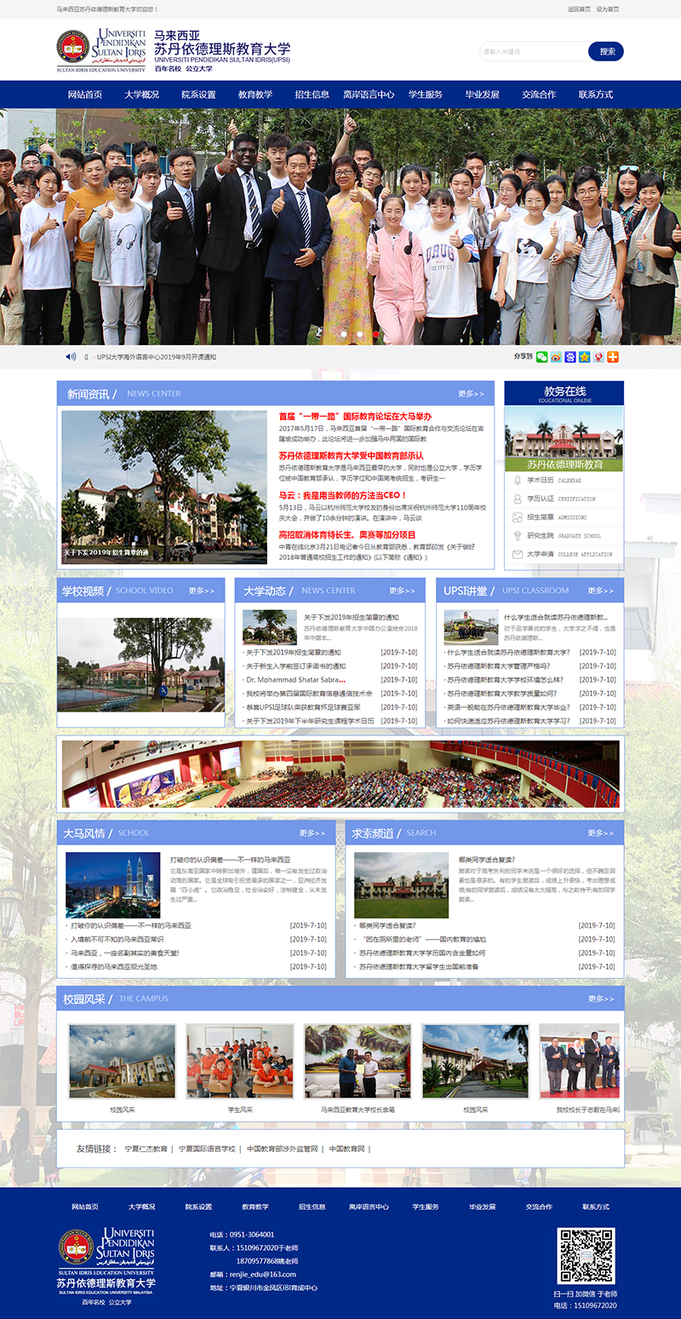Open headline 苏丹依德理斯教育大学受中国教育部示认
This screenshot has width=681, height=1319.
point(351,456)
